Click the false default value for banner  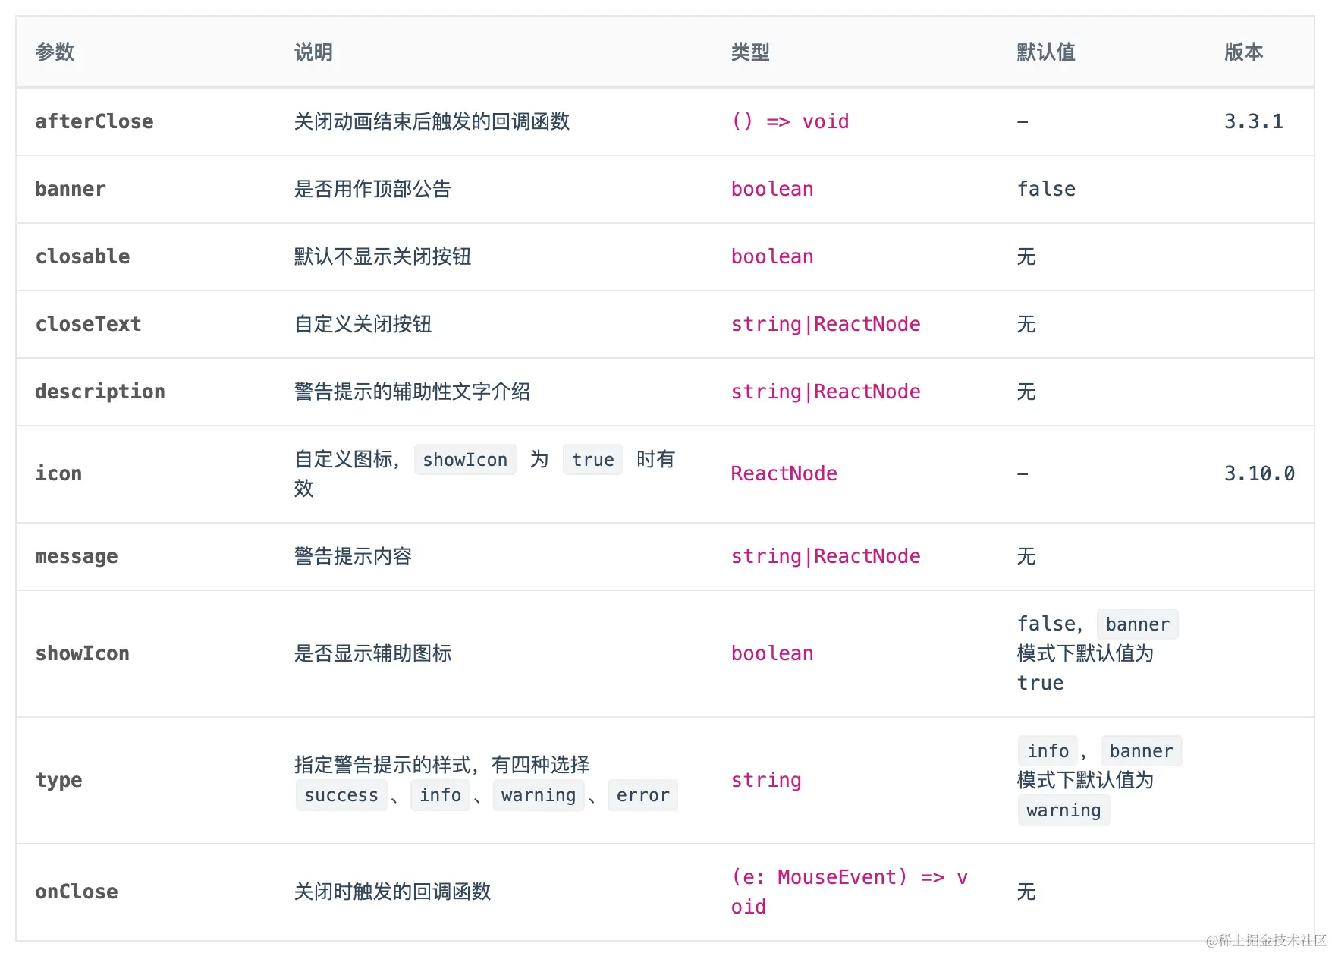pyautogui.click(x=1046, y=189)
